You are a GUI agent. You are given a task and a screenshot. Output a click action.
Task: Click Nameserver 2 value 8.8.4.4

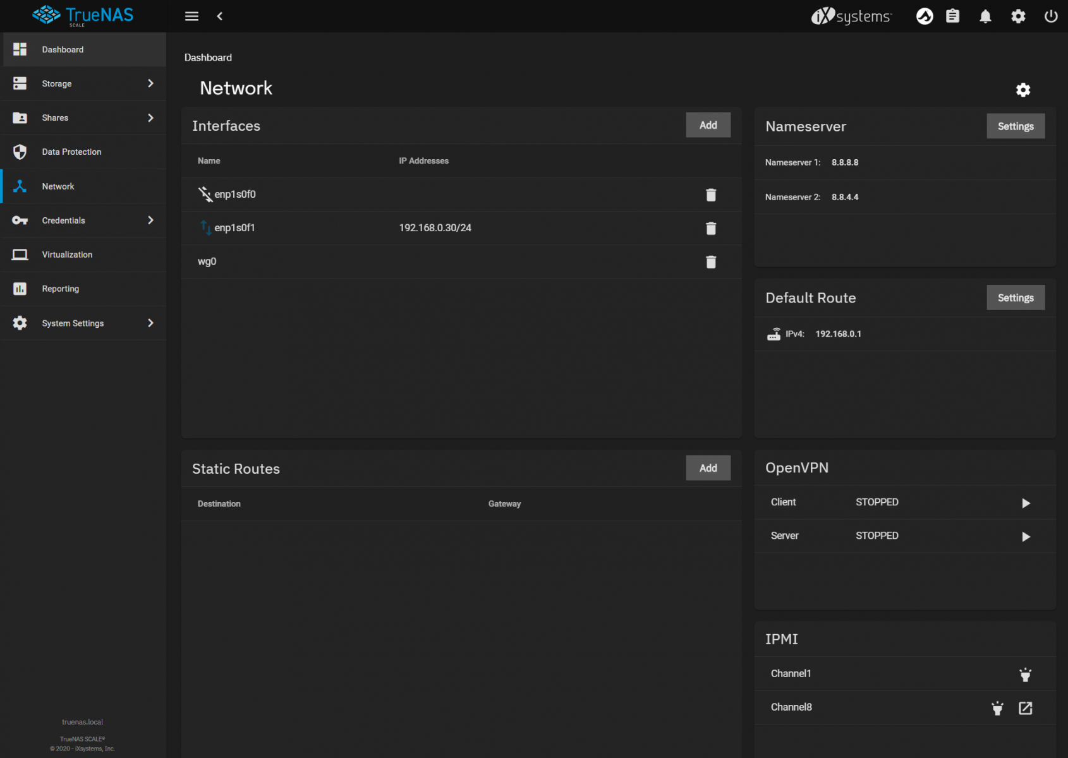pyautogui.click(x=845, y=197)
